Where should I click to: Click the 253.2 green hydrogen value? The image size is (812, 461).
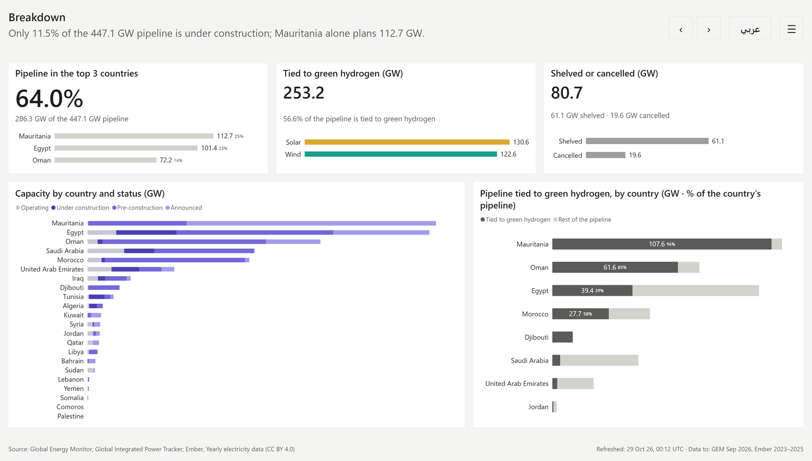click(303, 93)
